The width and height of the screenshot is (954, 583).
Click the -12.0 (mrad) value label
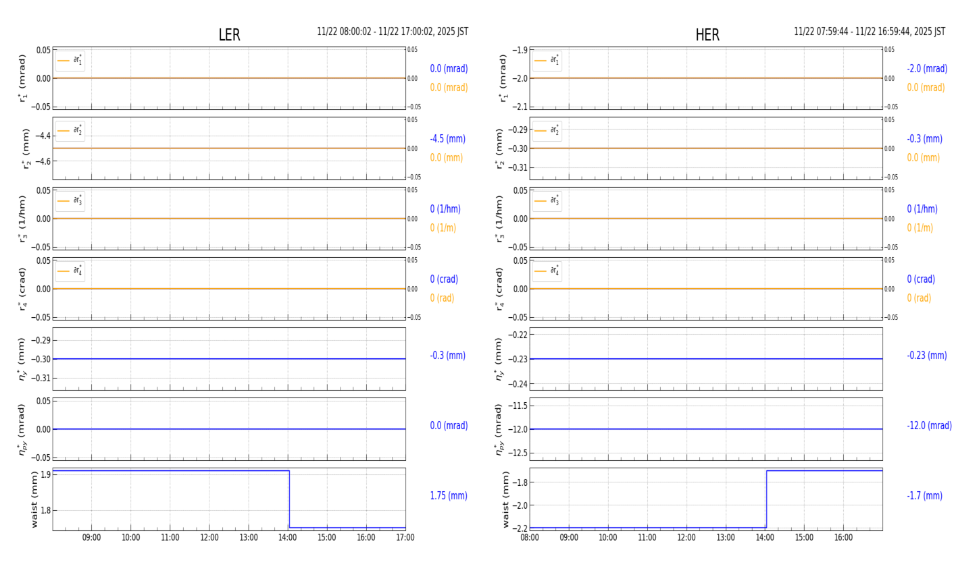(929, 426)
